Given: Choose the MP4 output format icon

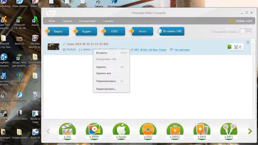Looking at the screenshot, I should (202, 131).
